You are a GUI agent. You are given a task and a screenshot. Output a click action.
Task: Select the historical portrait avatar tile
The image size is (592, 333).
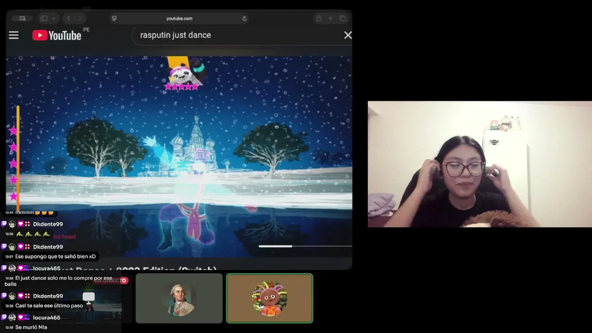pos(179,298)
